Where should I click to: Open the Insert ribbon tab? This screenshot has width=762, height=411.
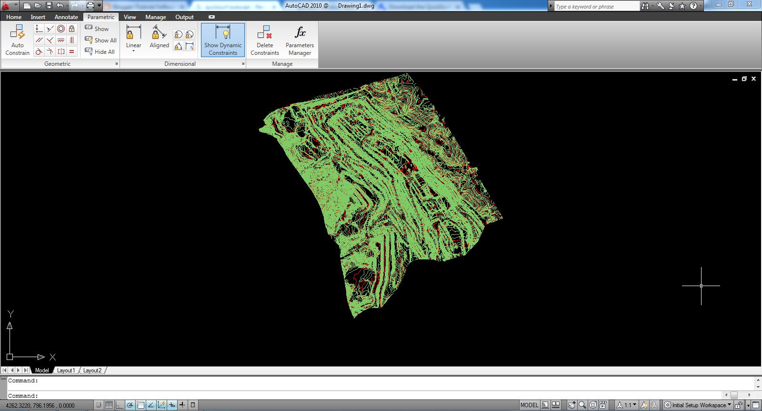click(38, 17)
